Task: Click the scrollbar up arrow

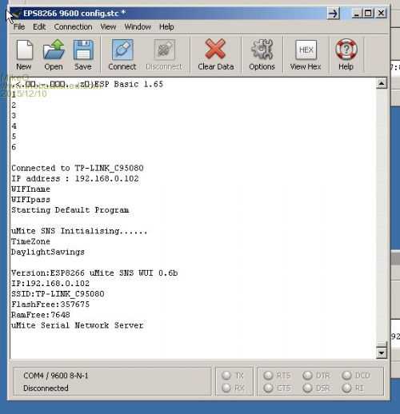Action: 382,84
